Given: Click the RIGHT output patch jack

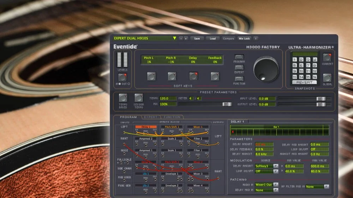Looking at the screenshot, I should pyautogui.click(x=218, y=178).
